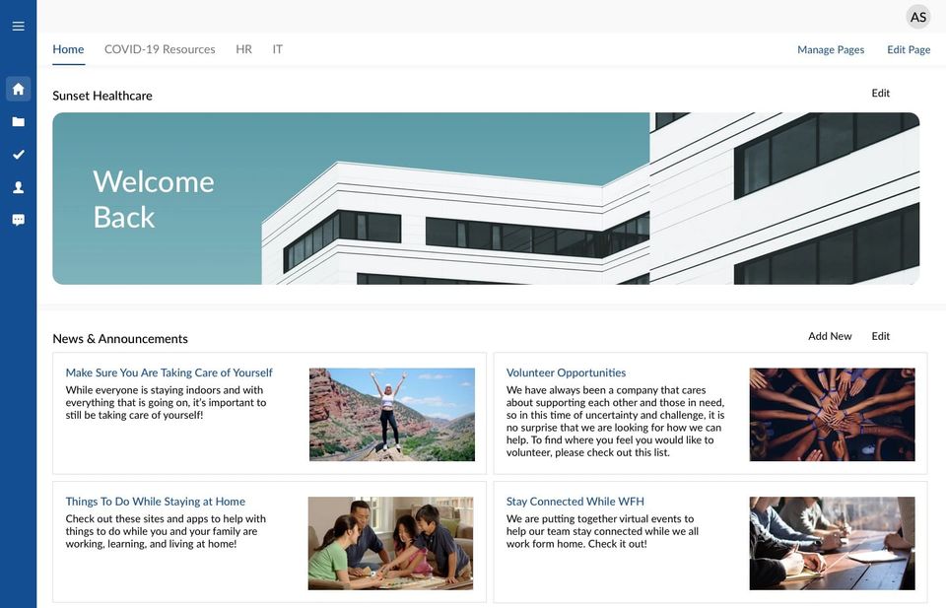Click the News & Announcements heading
The height and width of the screenshot is (608, 946).
[120, 338]
